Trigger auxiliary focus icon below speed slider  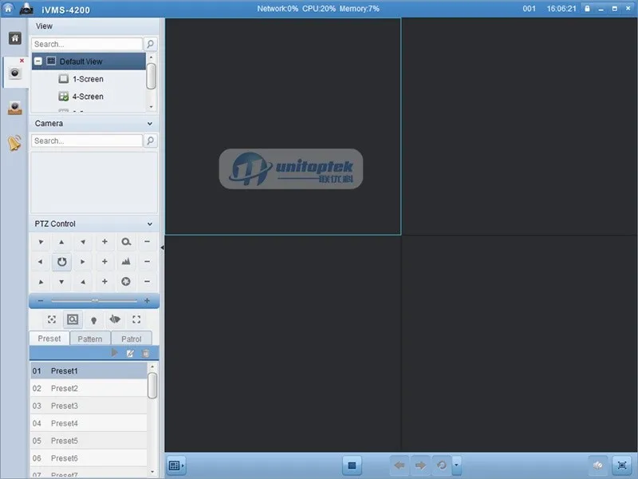(51, 320)
